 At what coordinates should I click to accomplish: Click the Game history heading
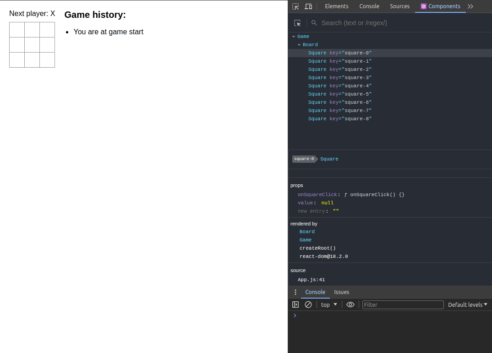[95, 15]
